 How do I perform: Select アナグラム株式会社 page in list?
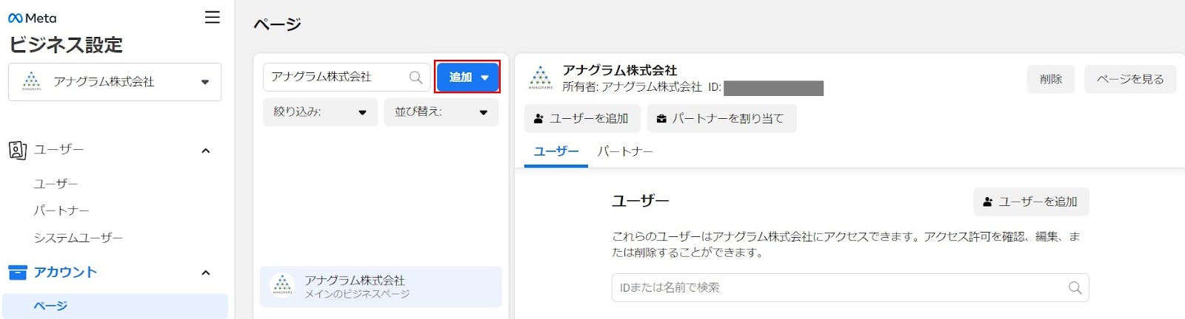381,287
